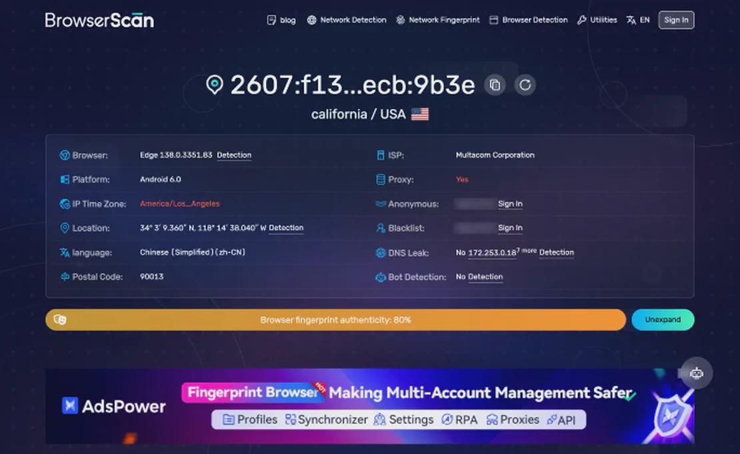Collapse details with the Unexpand button

click(x=663, y=320)
